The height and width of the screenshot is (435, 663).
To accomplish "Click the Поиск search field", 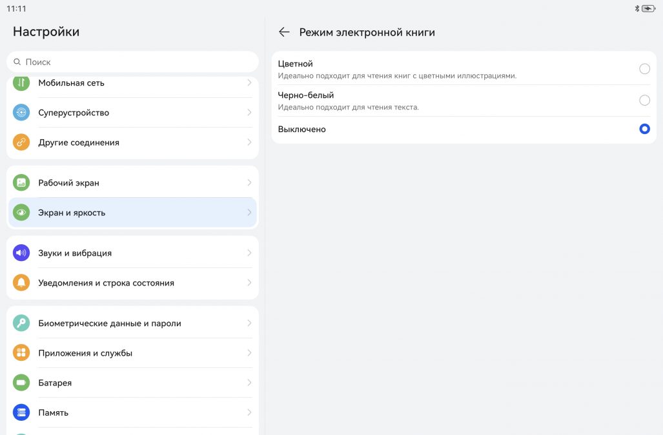I will click(132, 62).
